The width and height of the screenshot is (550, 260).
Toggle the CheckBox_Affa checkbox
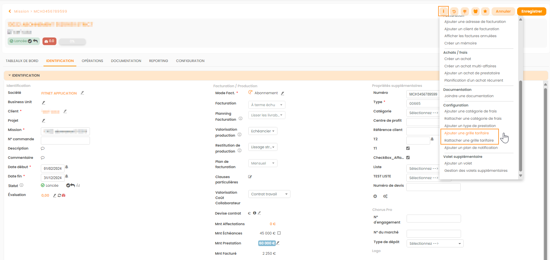pyautogui.click(x=408, y=158)
